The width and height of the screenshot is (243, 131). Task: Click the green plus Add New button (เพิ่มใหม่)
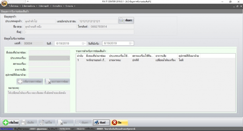coord(11,122)
